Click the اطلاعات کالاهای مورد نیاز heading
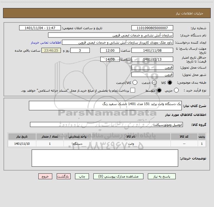The height and width of the screenshot is (207, 214). [x=185, y=115]
